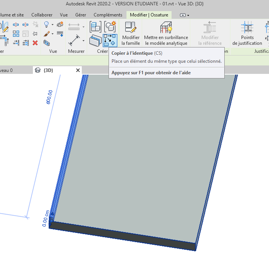This screenshot has height=266, width=269.
Task: Click the Copier à l'identique icon
Action: pyautogui.click(x=110, y=41)
